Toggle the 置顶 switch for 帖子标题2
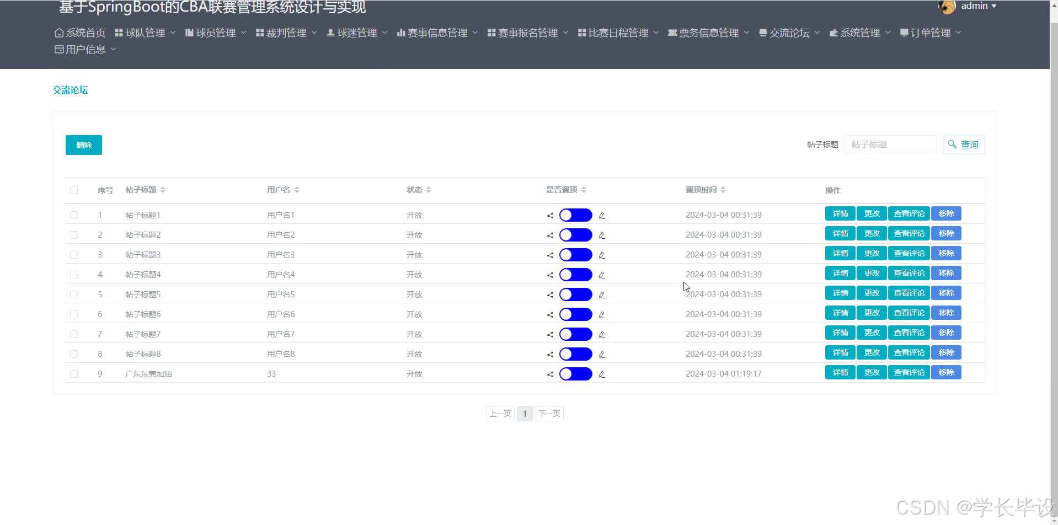This screenshot has height=525, width=1058. [576, 235]
